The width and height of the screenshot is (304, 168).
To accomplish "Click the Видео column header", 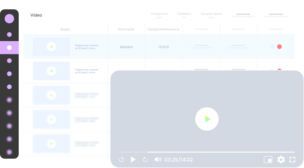I will tap(65, 29).
